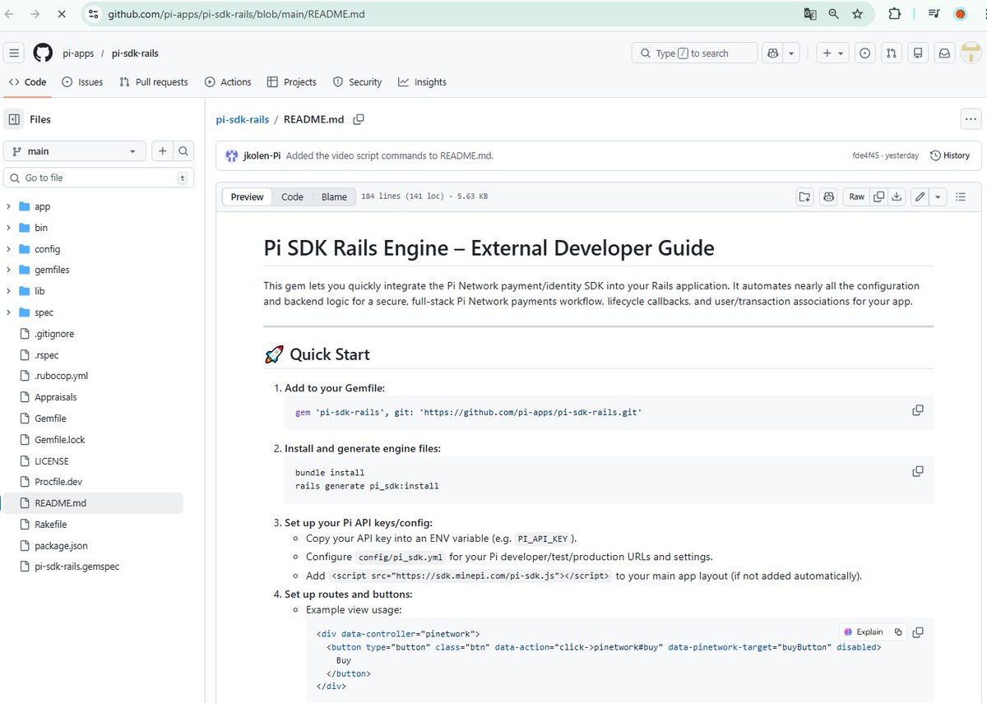Copy the bundle install code snippet
This screenshot has width=987, height=703.
point(918,472)
